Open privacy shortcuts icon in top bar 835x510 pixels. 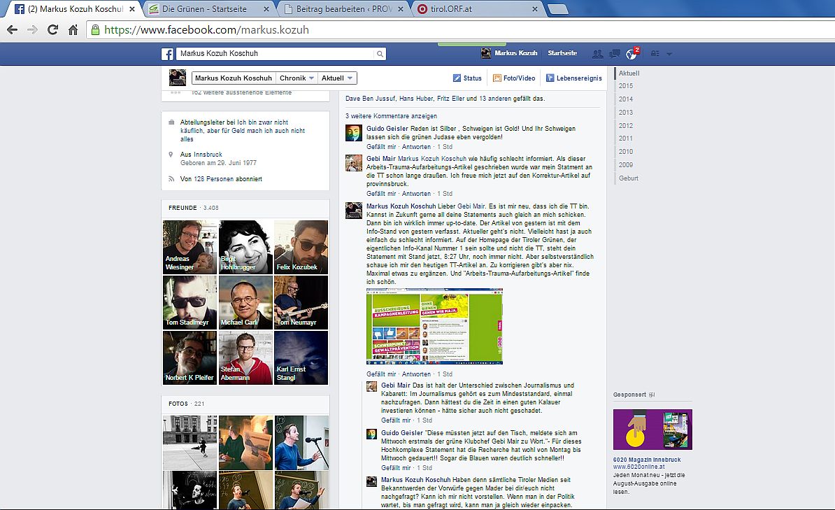(x=655, y=54)
